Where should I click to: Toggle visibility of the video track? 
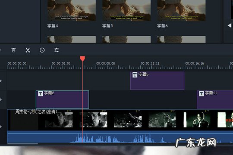[x=1, y=127]
